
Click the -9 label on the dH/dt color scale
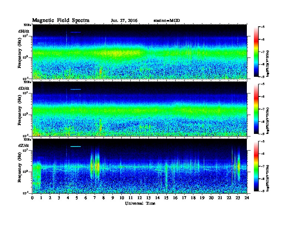pyautogui.click(x=262, y=77)
